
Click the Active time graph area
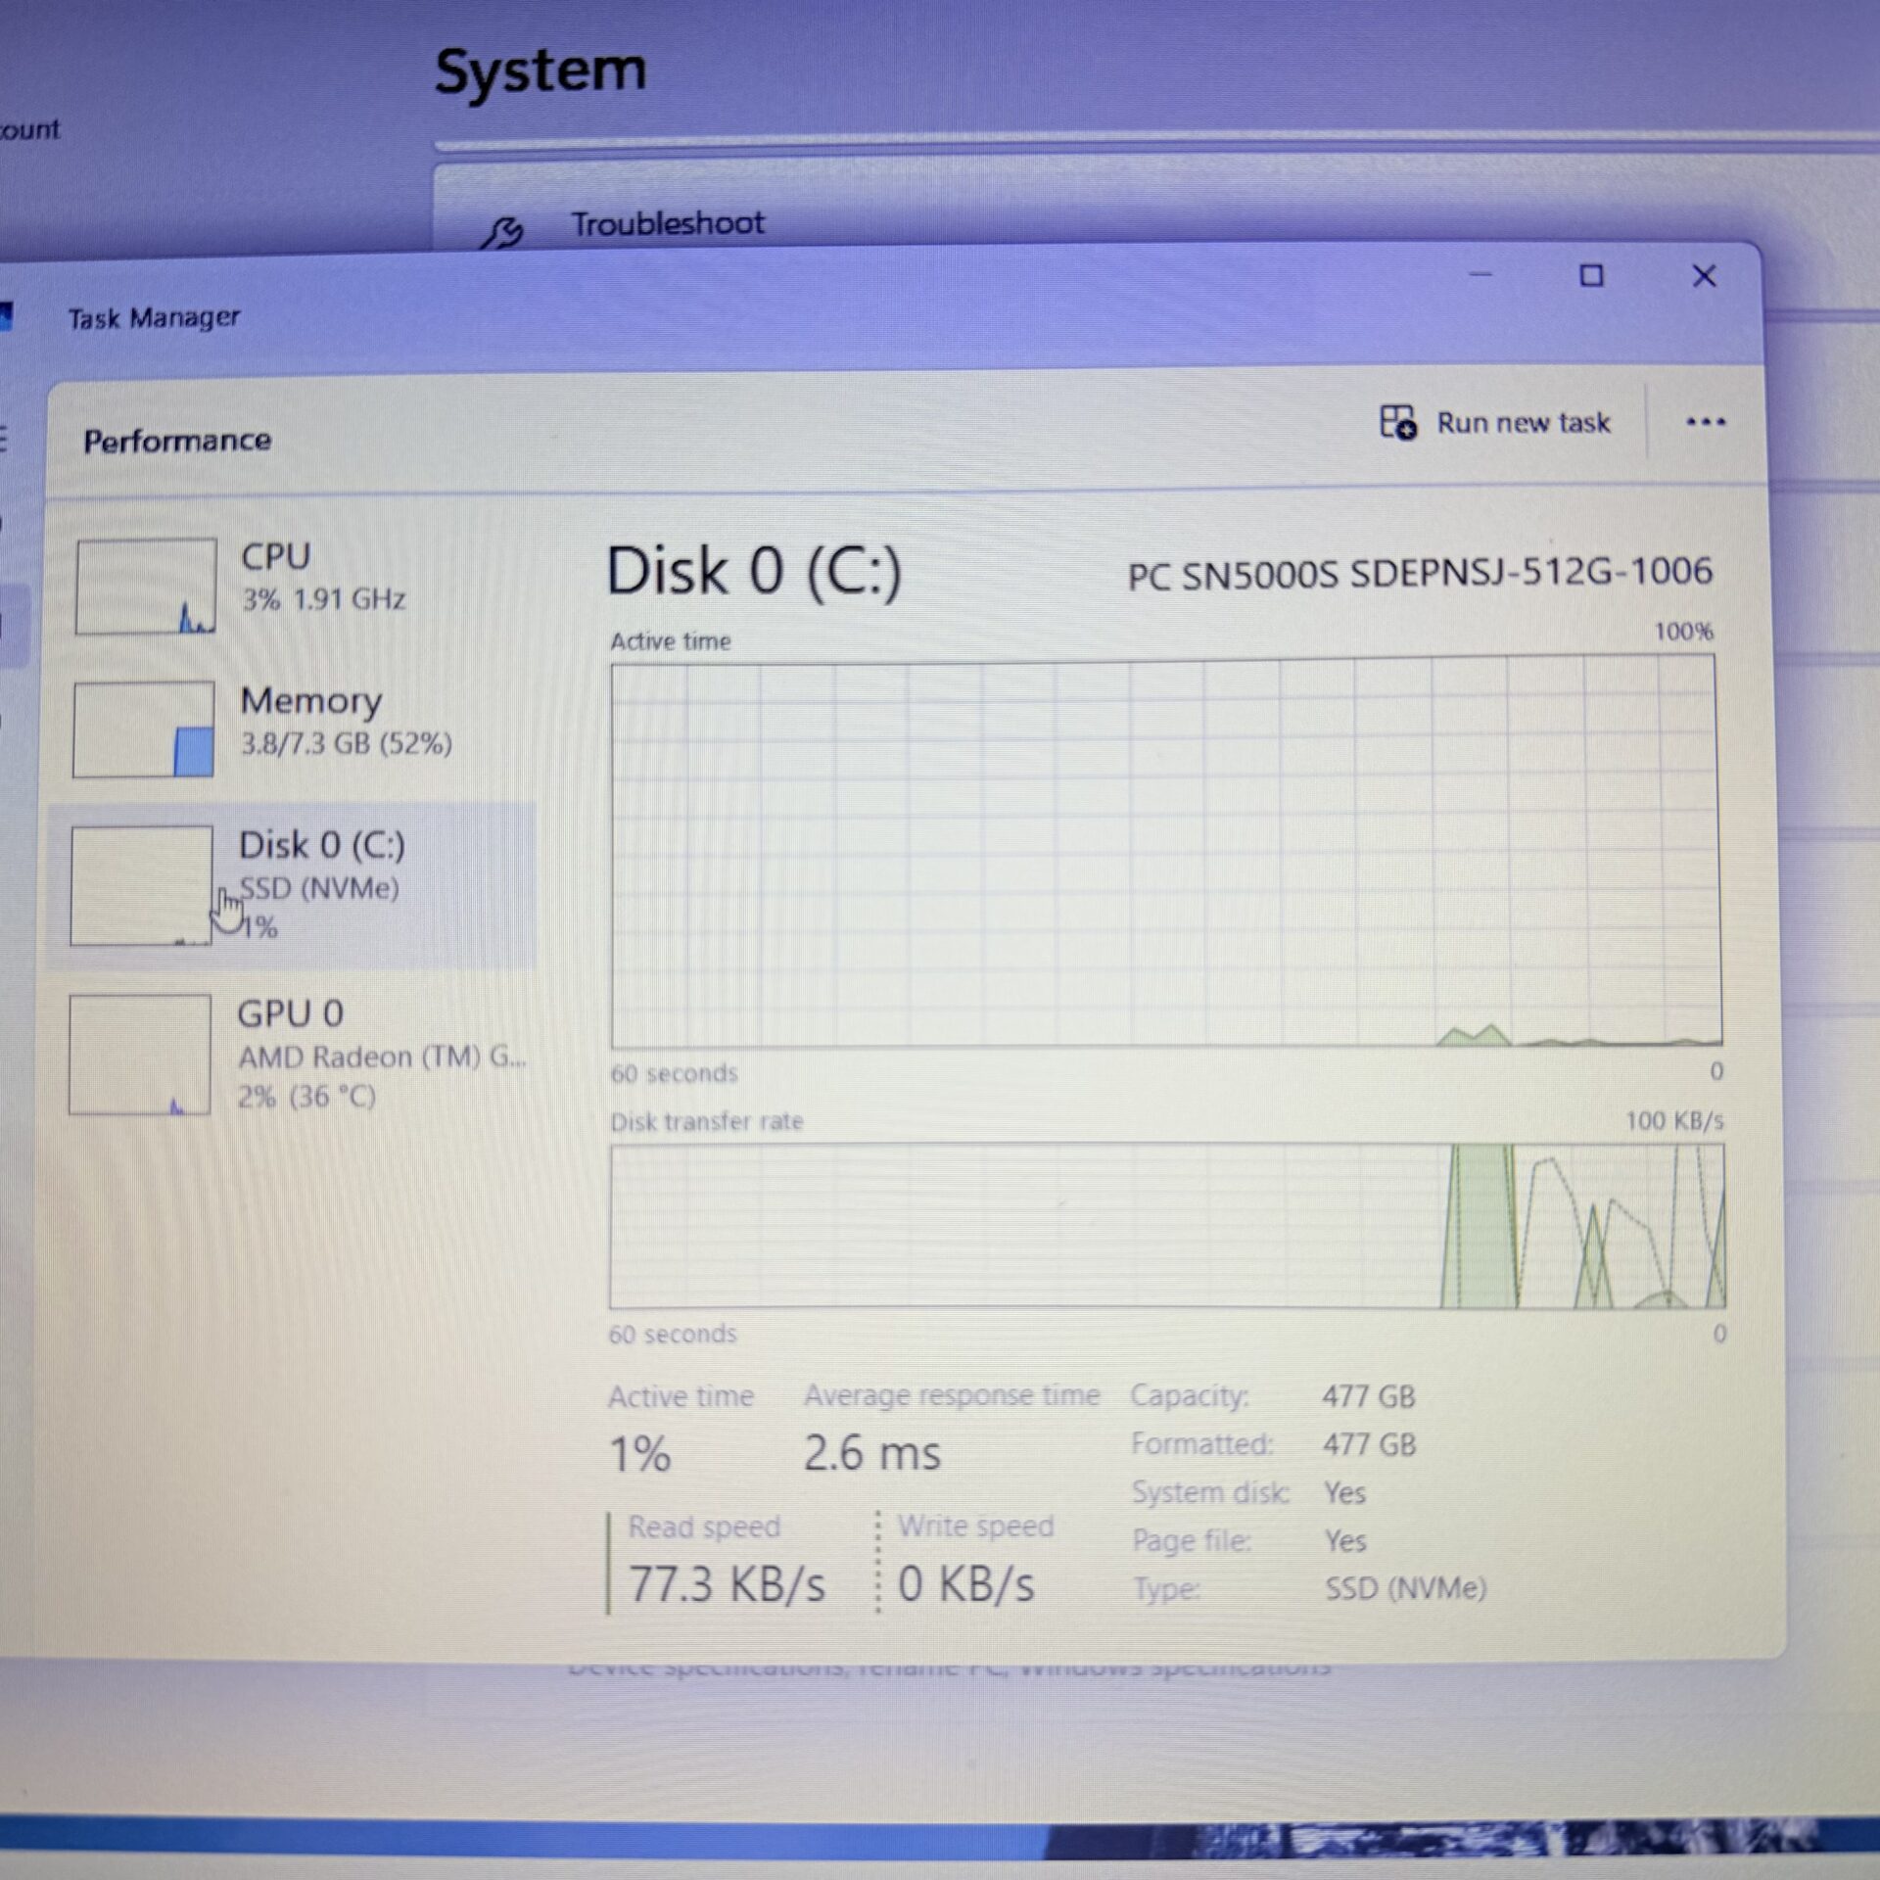tap(1165, 854)
